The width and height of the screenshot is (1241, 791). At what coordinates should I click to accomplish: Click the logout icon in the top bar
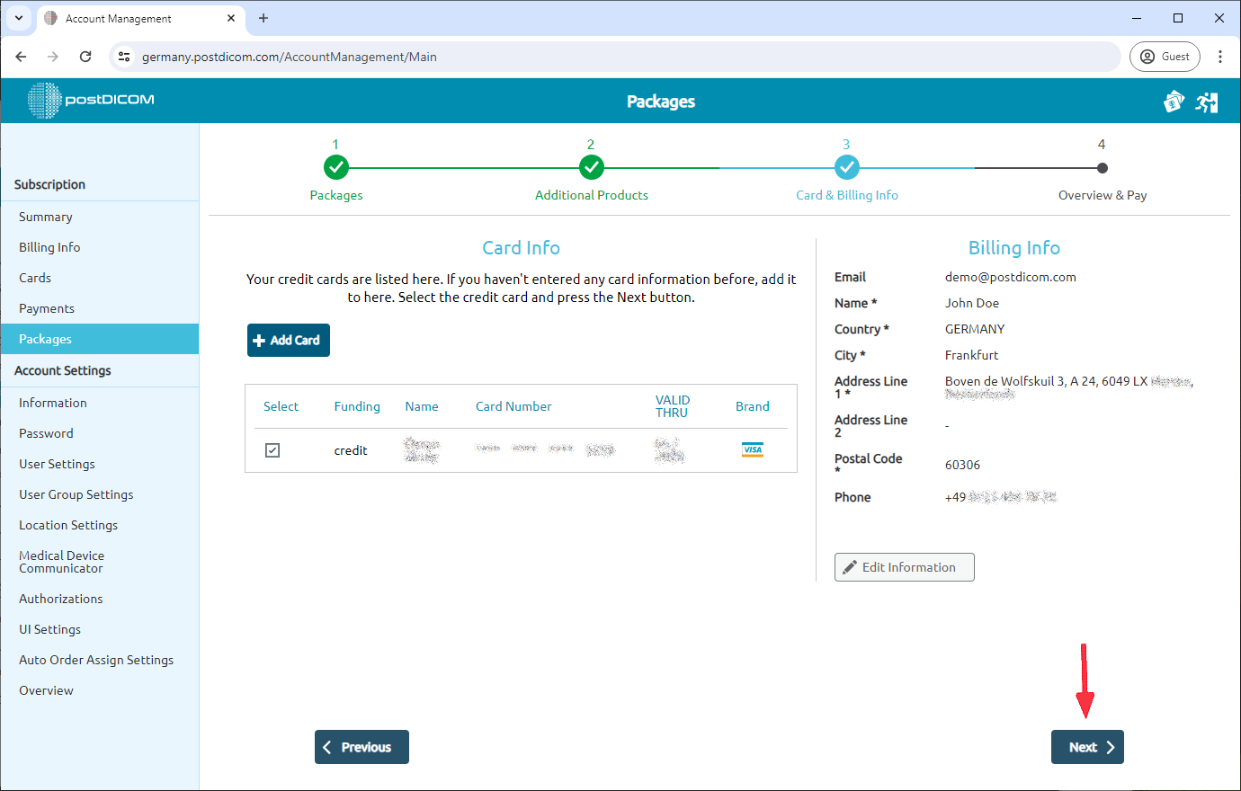[x=1207, y=102]
